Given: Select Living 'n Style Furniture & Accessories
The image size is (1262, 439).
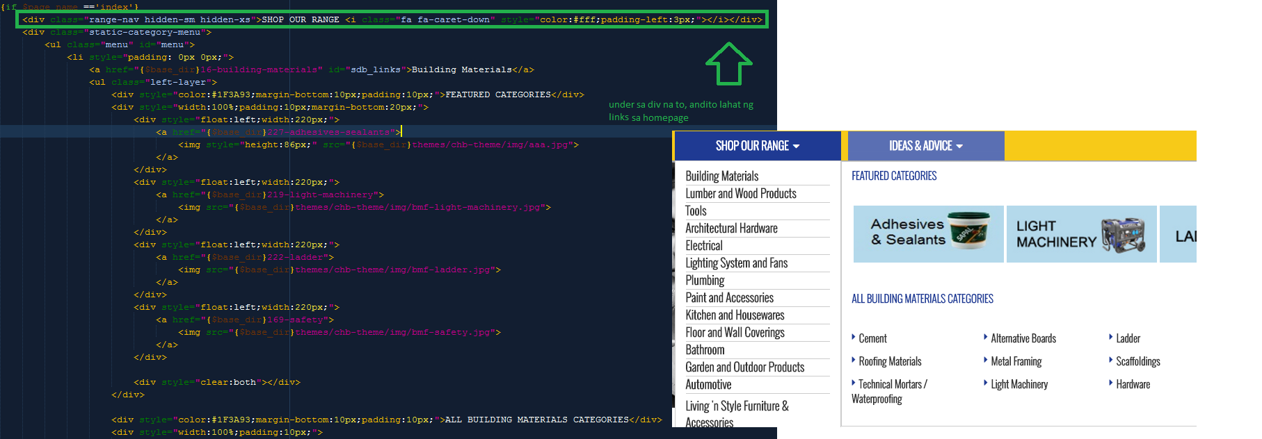Looking at the screenshot, I should pyautogui.click(x=737, y=414).
